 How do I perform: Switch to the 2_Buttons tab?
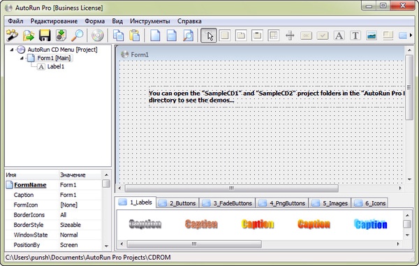click(x=177, y=203)
